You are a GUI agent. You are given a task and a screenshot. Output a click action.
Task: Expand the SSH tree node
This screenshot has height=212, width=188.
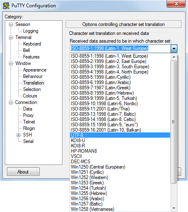click(19, 135)
